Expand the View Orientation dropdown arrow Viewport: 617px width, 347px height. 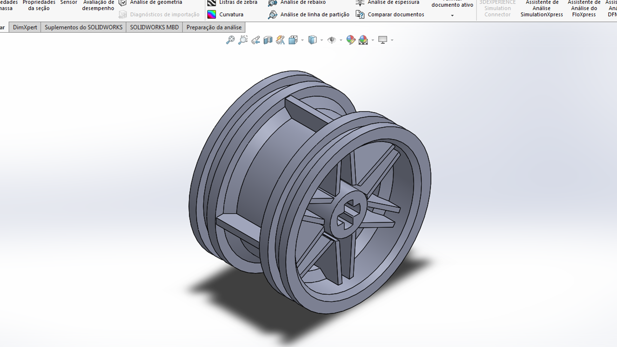pyautogui.click(x=303, y=40)
